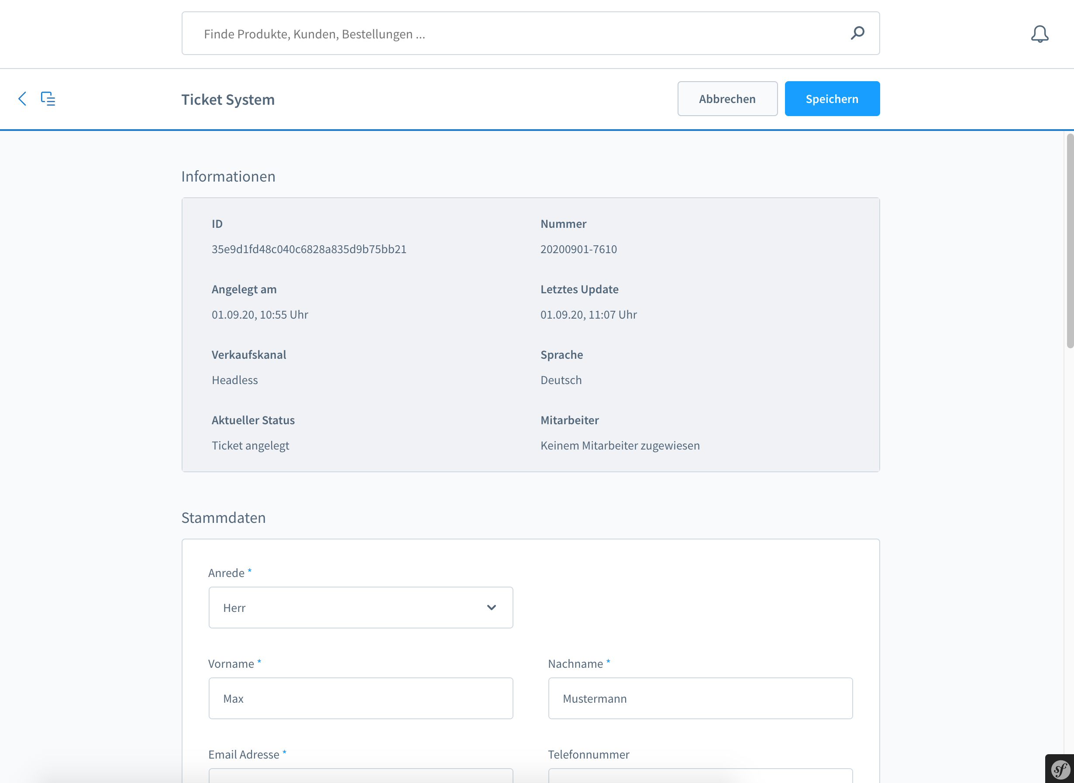Click the Aktueller Status label
Image resolution: width=1074 pixels, height=783 pixels.
tap(253, 420)
